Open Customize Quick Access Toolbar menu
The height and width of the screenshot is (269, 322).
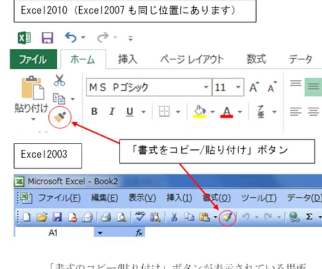131,38
